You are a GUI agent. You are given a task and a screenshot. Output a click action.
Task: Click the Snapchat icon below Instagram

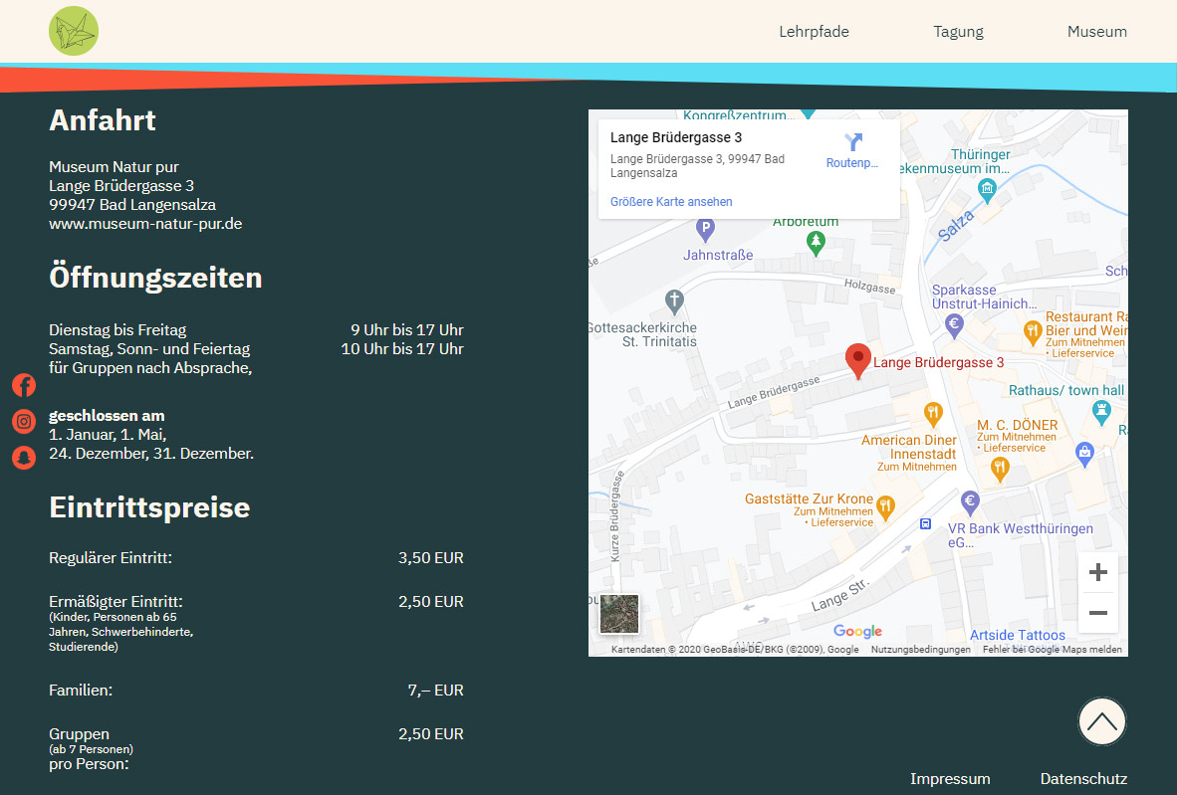[x=23, y=458]
